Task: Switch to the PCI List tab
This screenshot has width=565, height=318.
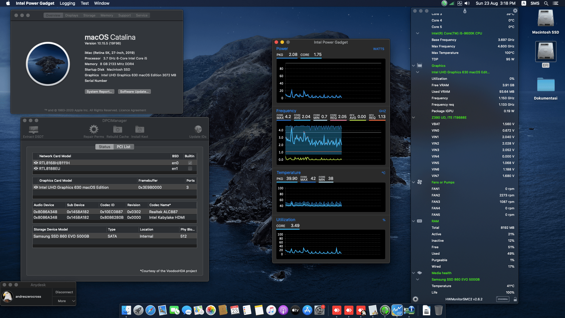Action: click(124, 147)
